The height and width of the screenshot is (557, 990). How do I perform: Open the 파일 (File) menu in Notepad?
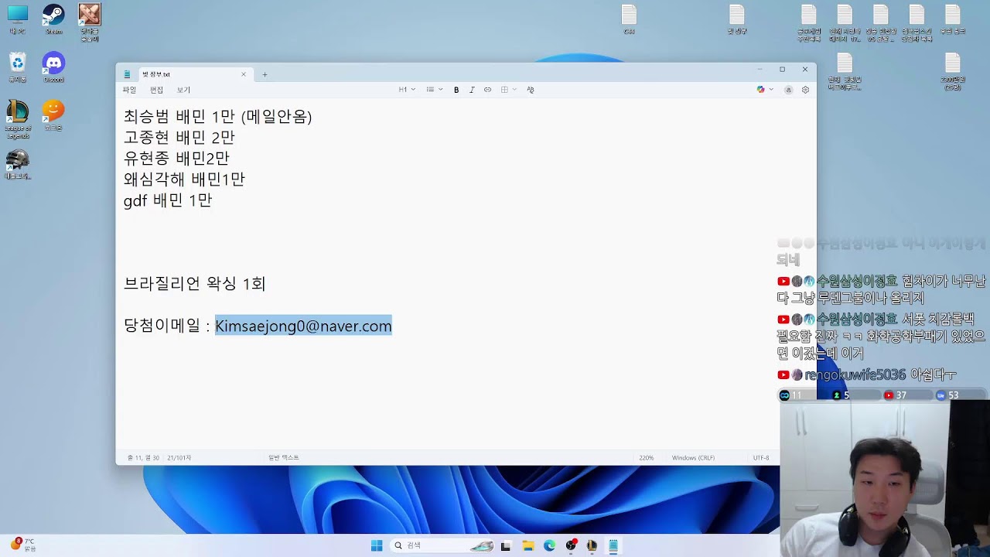coord(129,90)
